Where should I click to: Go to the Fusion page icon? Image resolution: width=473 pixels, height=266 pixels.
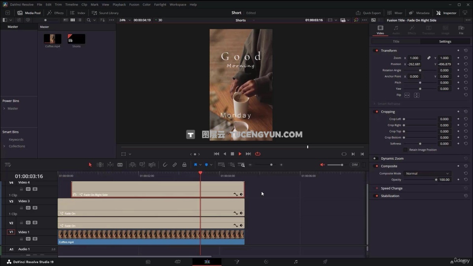pos(237,262)
